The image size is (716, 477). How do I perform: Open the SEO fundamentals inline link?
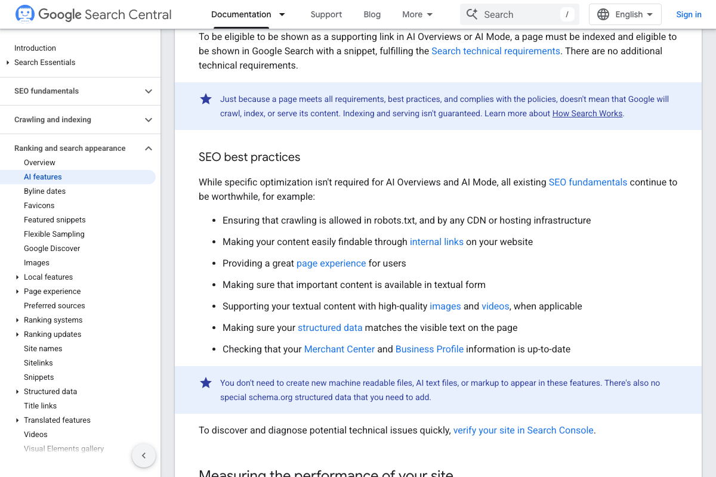coord(588,182)
